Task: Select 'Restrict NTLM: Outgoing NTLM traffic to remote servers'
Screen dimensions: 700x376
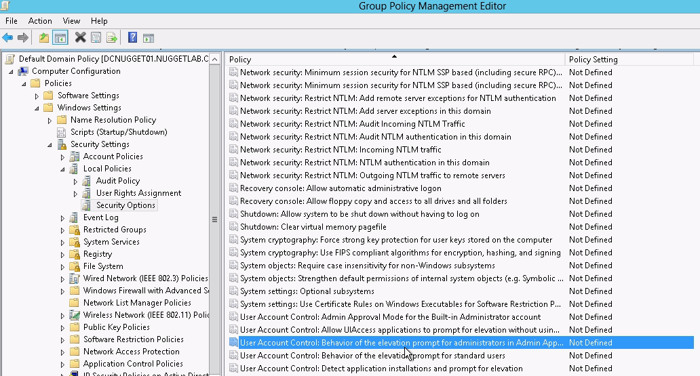Action: (373, 175)
